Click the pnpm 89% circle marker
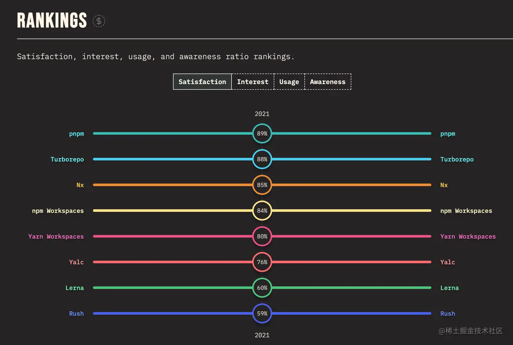Viewport: 513px width, 345px height. coord(262,134)
